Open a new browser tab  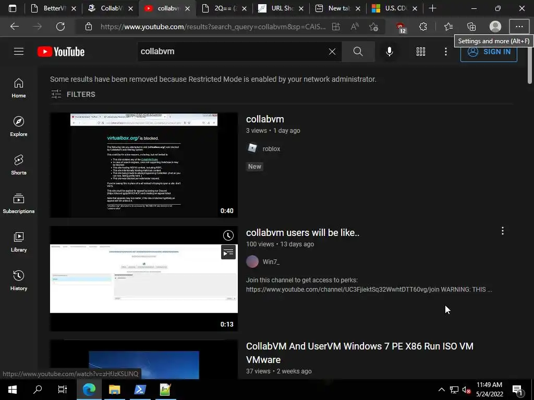pos(432,8)
